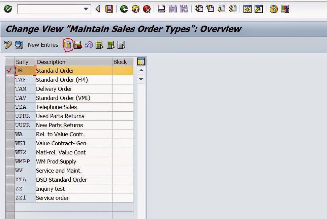Select the OR Standard Order row checkbox
The image size is (327, 219).
tap(9, 71)
